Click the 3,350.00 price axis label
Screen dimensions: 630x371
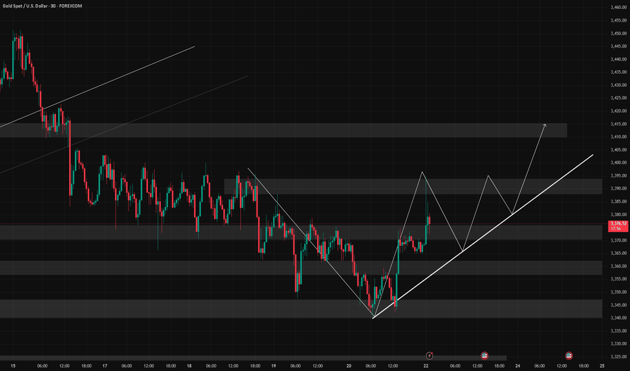coord(619,292)
